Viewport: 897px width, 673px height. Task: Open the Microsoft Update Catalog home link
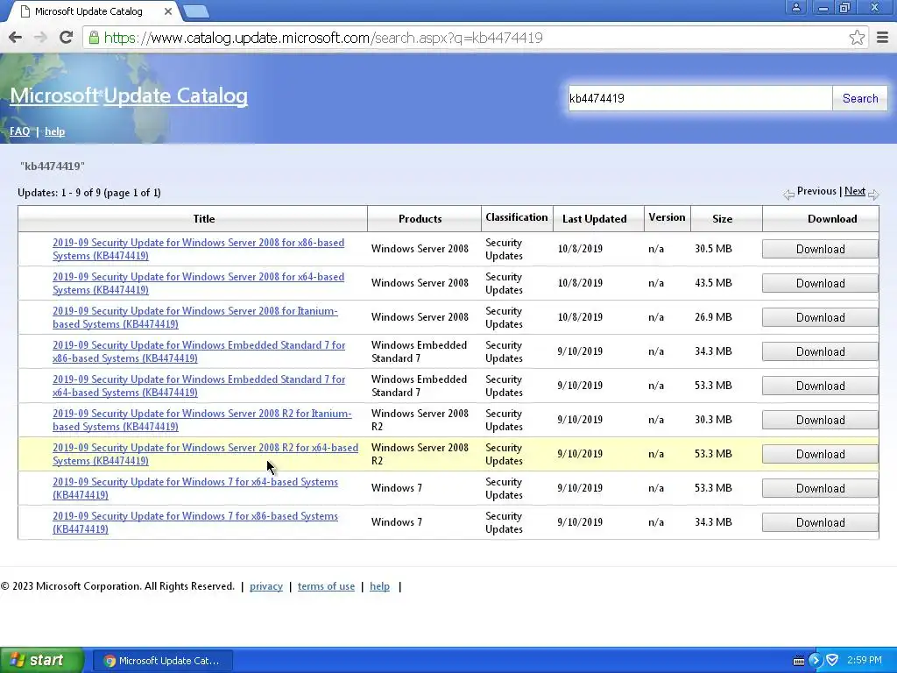tap(129, 96)
